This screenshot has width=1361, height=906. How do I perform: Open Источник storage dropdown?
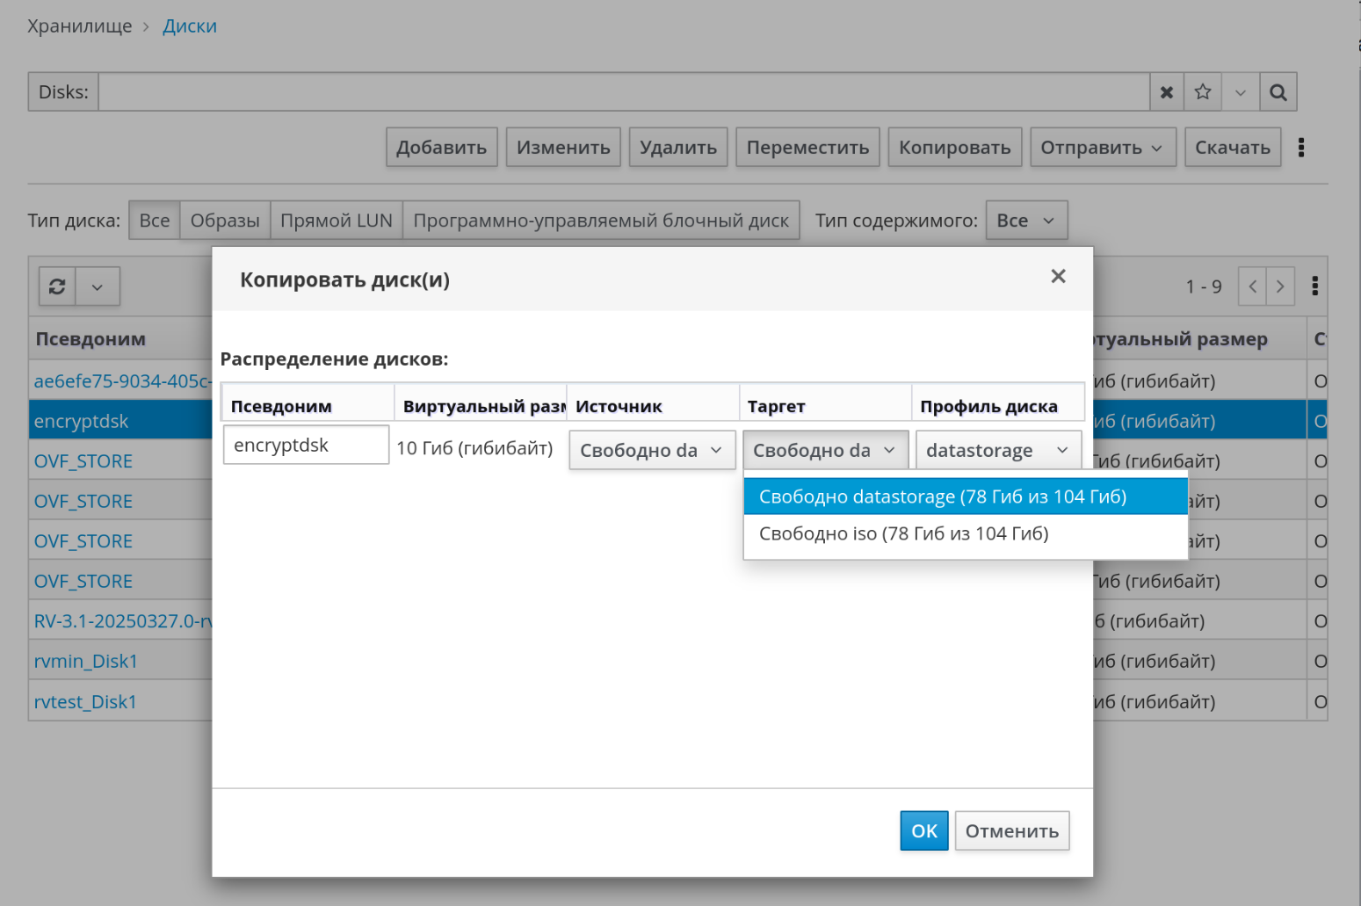tap(651, 450)
